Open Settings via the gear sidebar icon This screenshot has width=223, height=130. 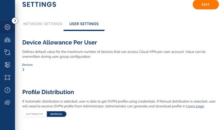(x=7, y=27)
